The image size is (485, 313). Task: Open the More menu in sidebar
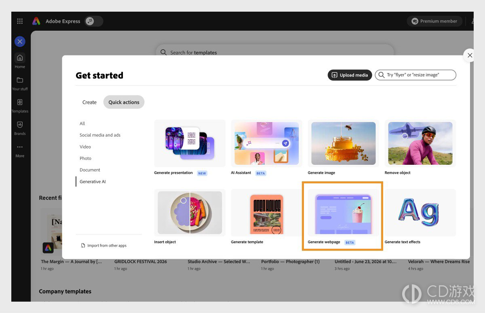(x=20, y=150)
